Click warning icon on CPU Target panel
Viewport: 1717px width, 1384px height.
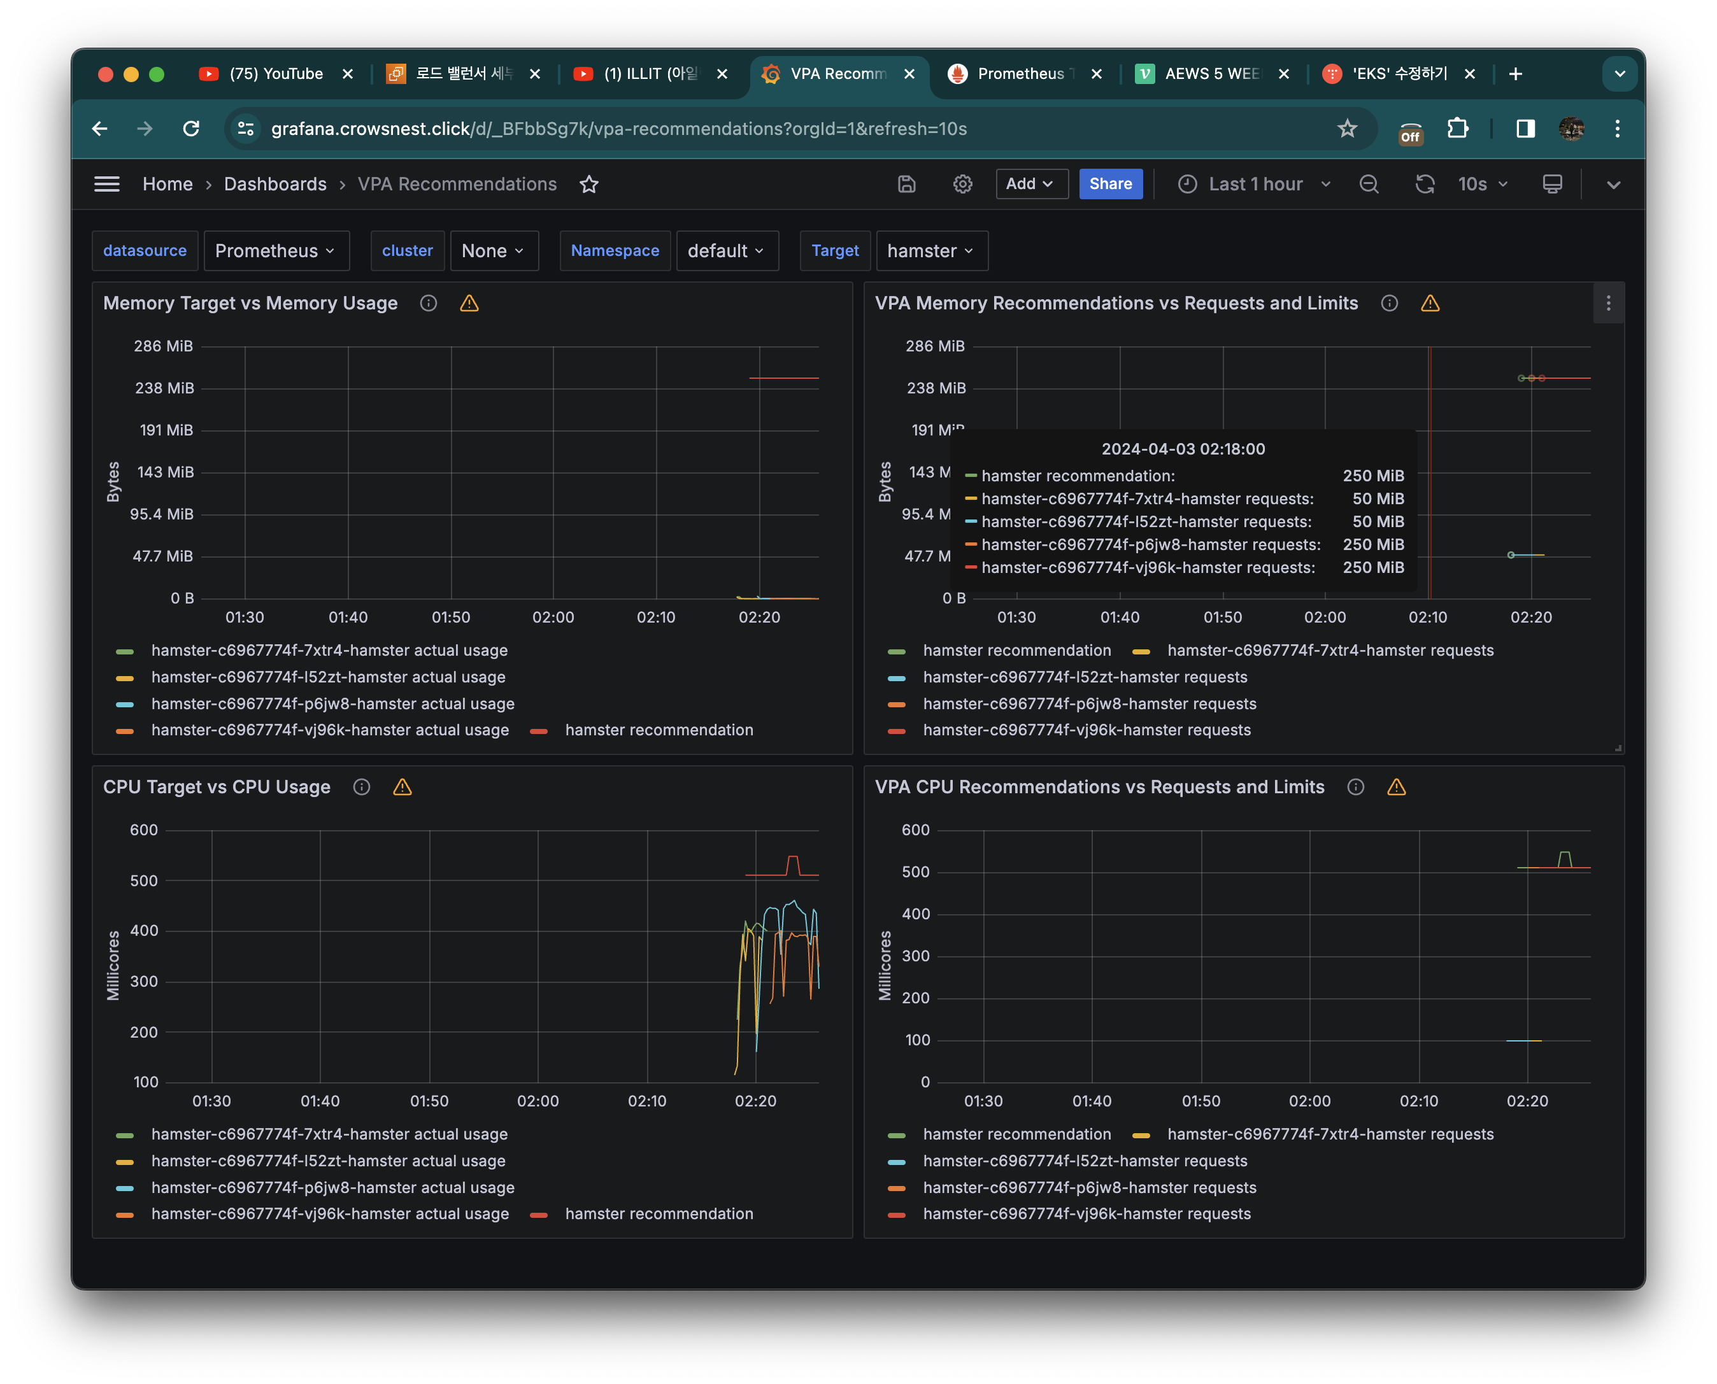(402, 787)
